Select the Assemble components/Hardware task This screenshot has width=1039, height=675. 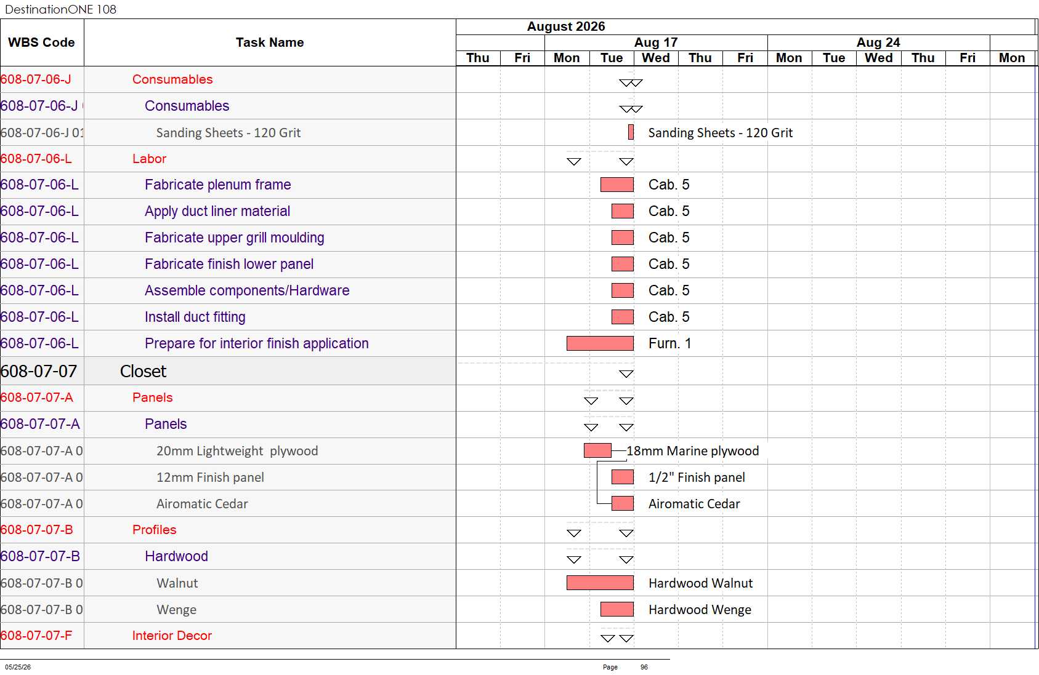click(x=247, y=290)
